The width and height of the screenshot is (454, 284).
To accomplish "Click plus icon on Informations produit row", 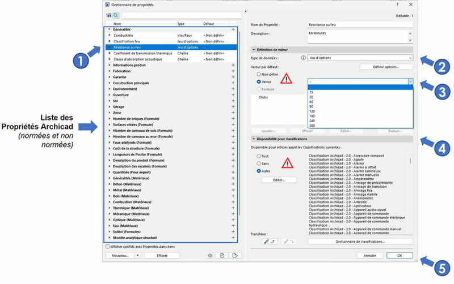I will (233, 65).
